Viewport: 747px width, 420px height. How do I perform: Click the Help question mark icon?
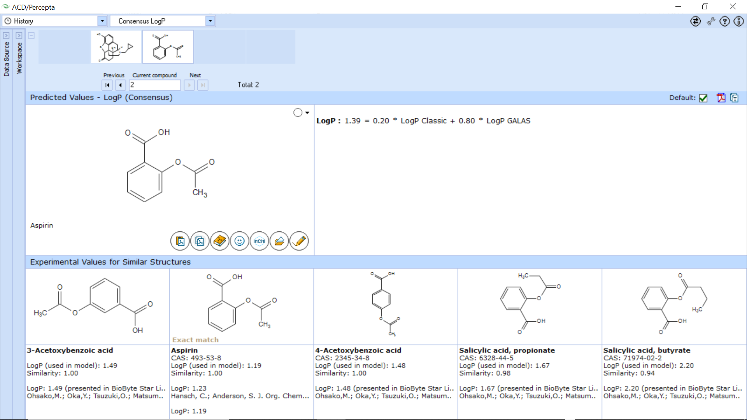tap(724, 21)
